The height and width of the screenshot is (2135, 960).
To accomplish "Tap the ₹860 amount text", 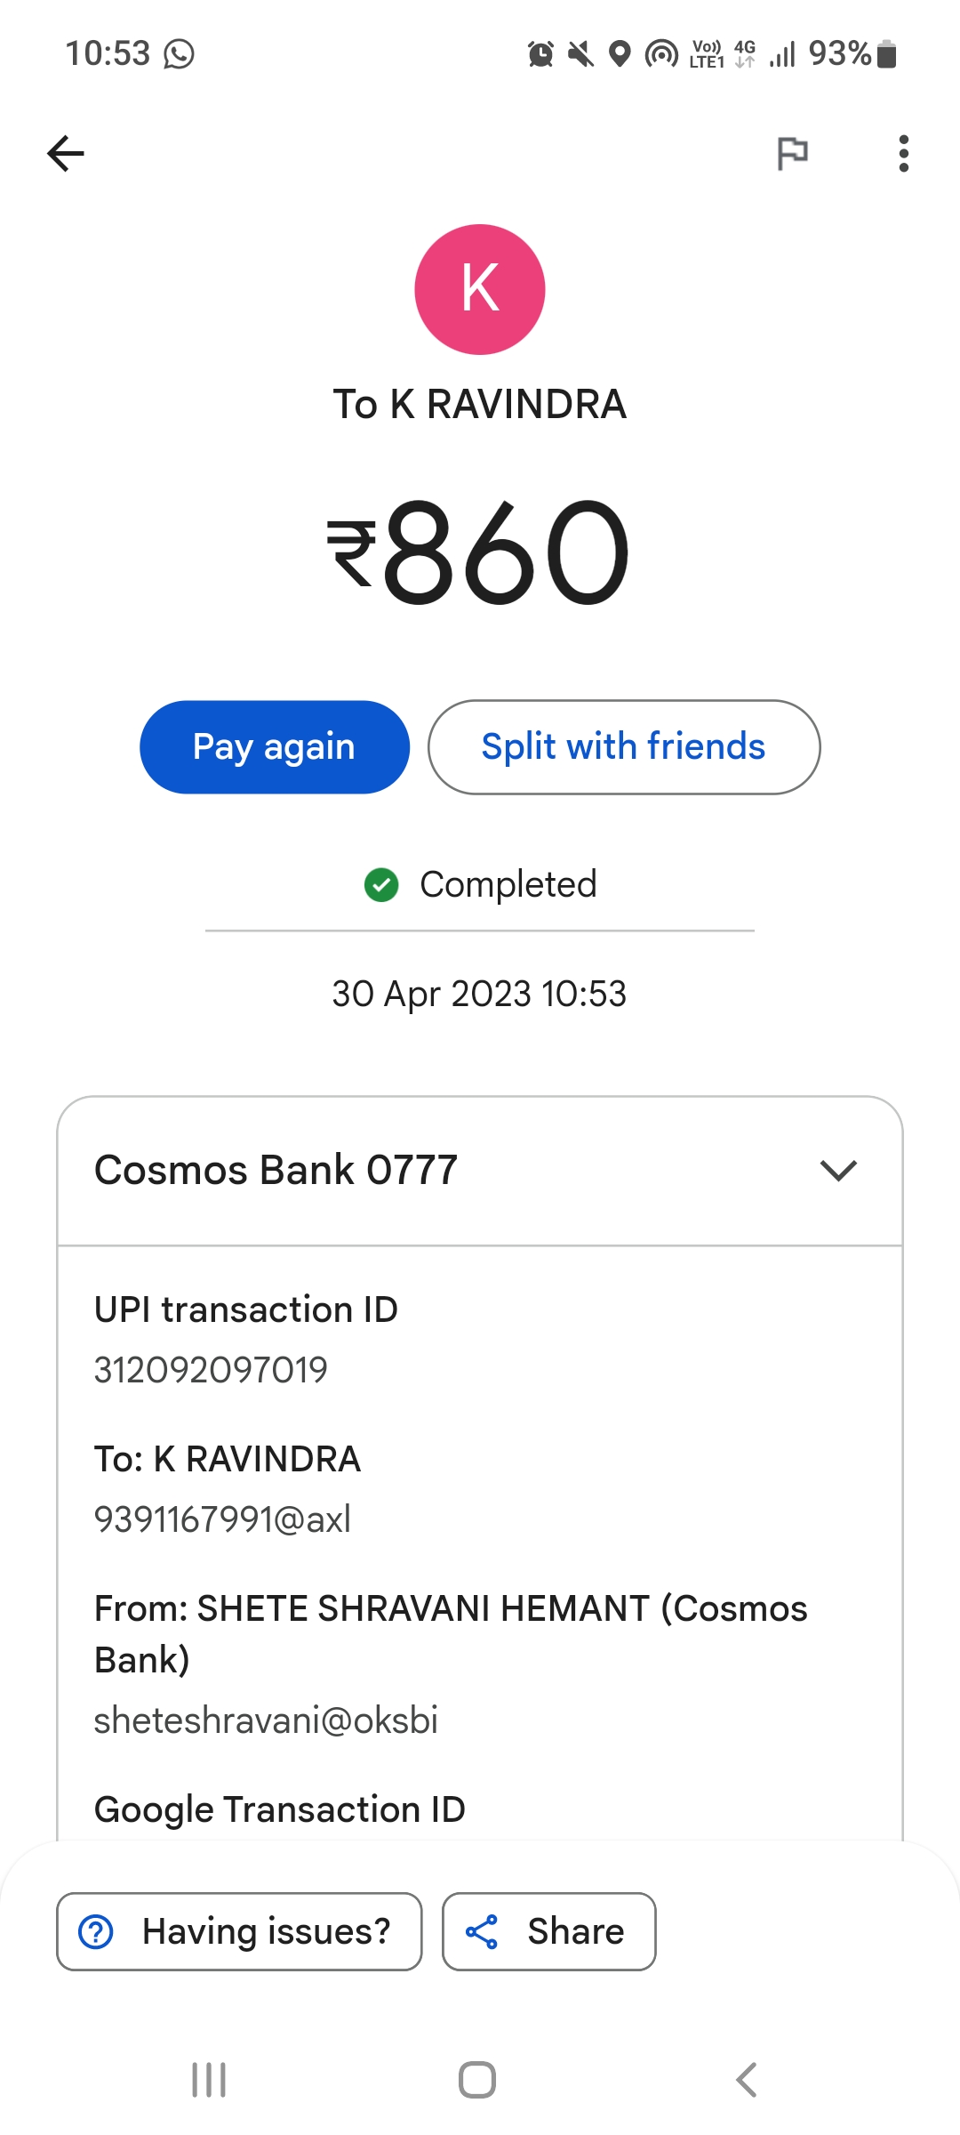I will click(480, 552).
